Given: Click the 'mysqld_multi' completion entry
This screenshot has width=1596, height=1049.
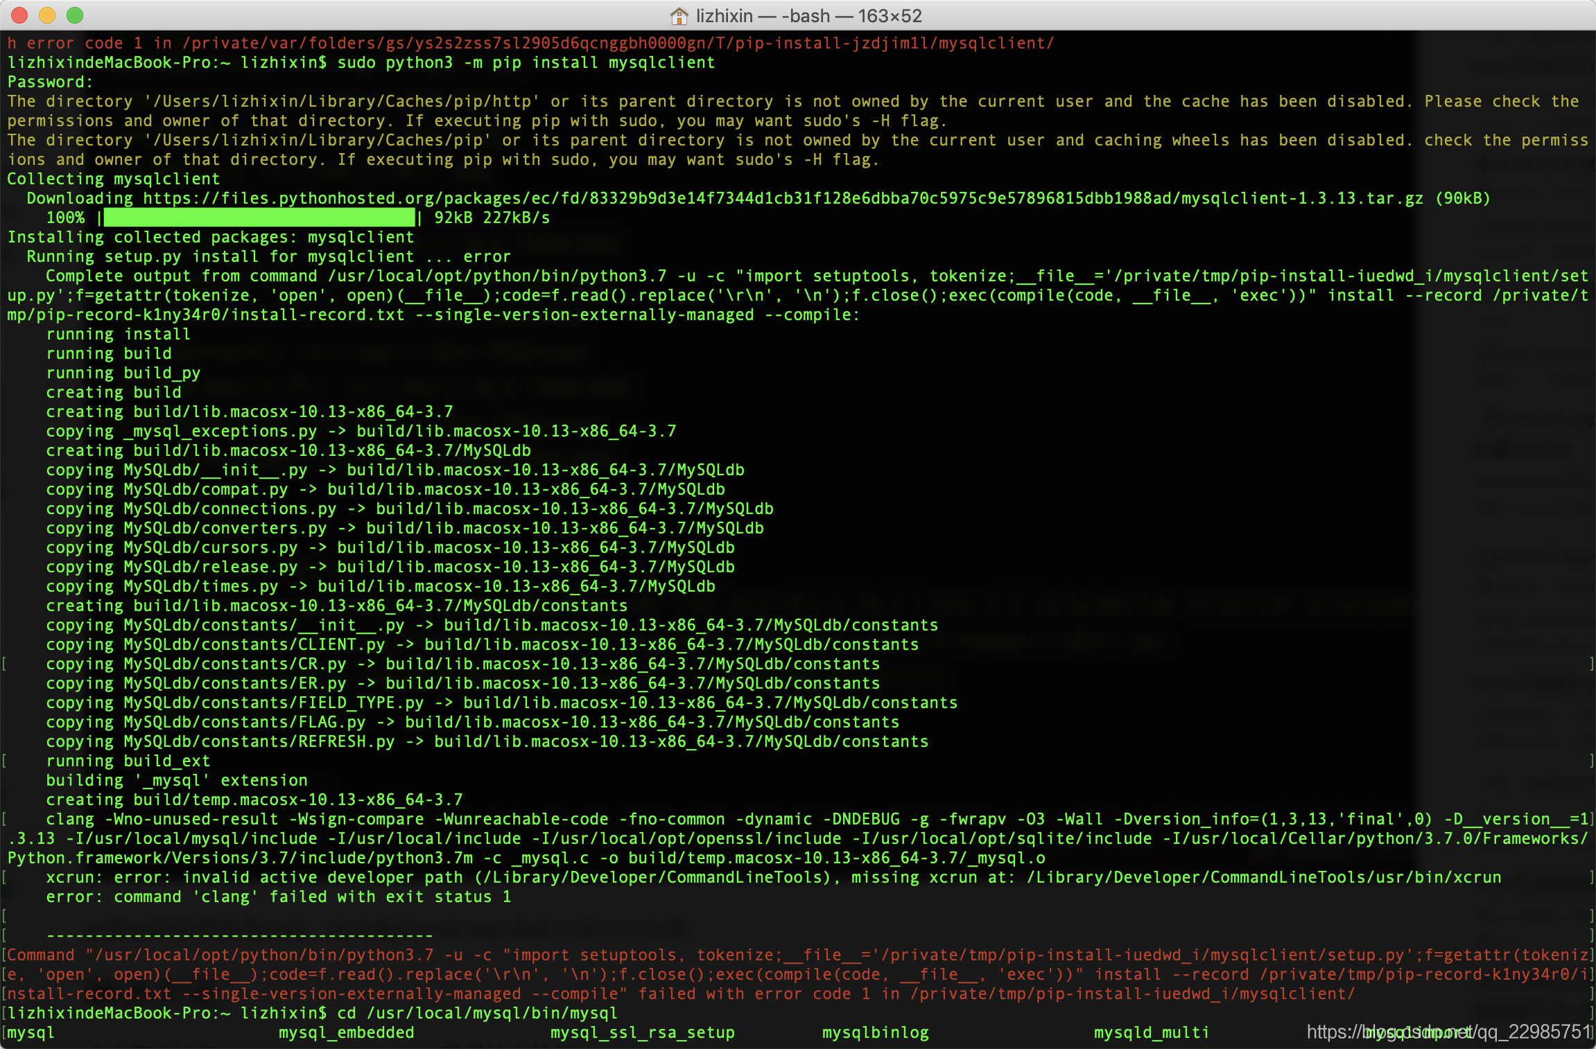Looking at the screenshot, I should click(x=1152, y=1032).
